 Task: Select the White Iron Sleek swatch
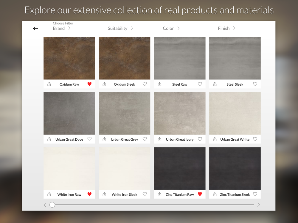click(125, 168)
